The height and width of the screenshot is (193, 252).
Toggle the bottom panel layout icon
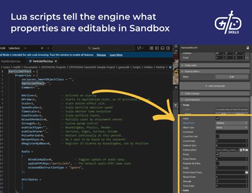pos(162,48)
